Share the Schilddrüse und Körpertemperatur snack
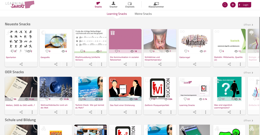Image resolution: width=260 pixels, height=135 pixels. click(160, 64)
